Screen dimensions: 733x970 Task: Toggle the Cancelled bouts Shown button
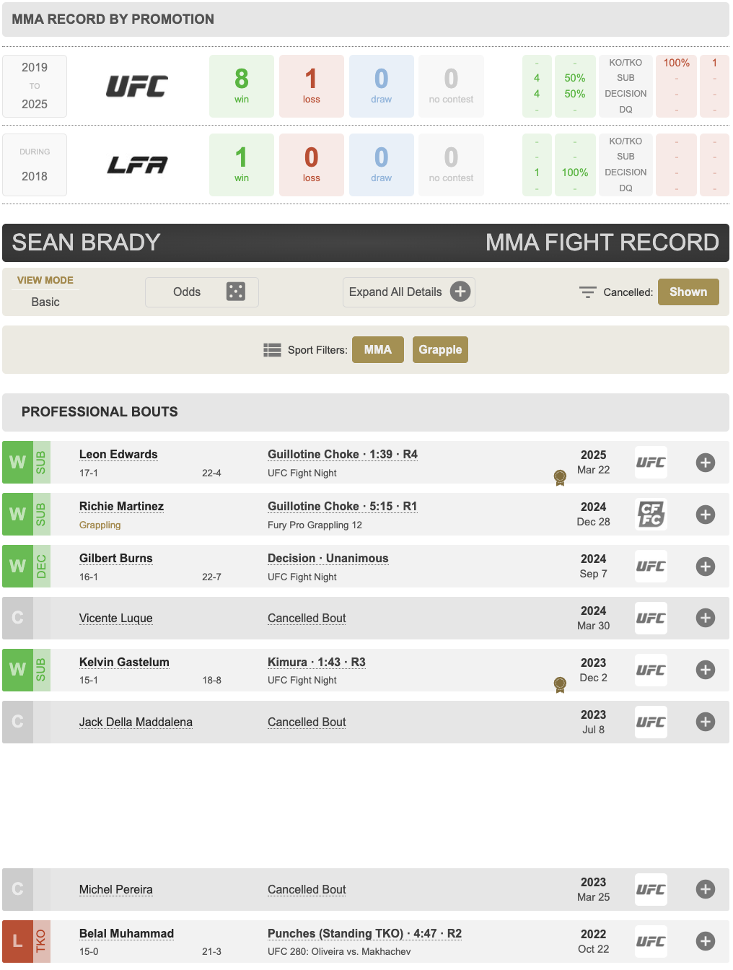688,292
